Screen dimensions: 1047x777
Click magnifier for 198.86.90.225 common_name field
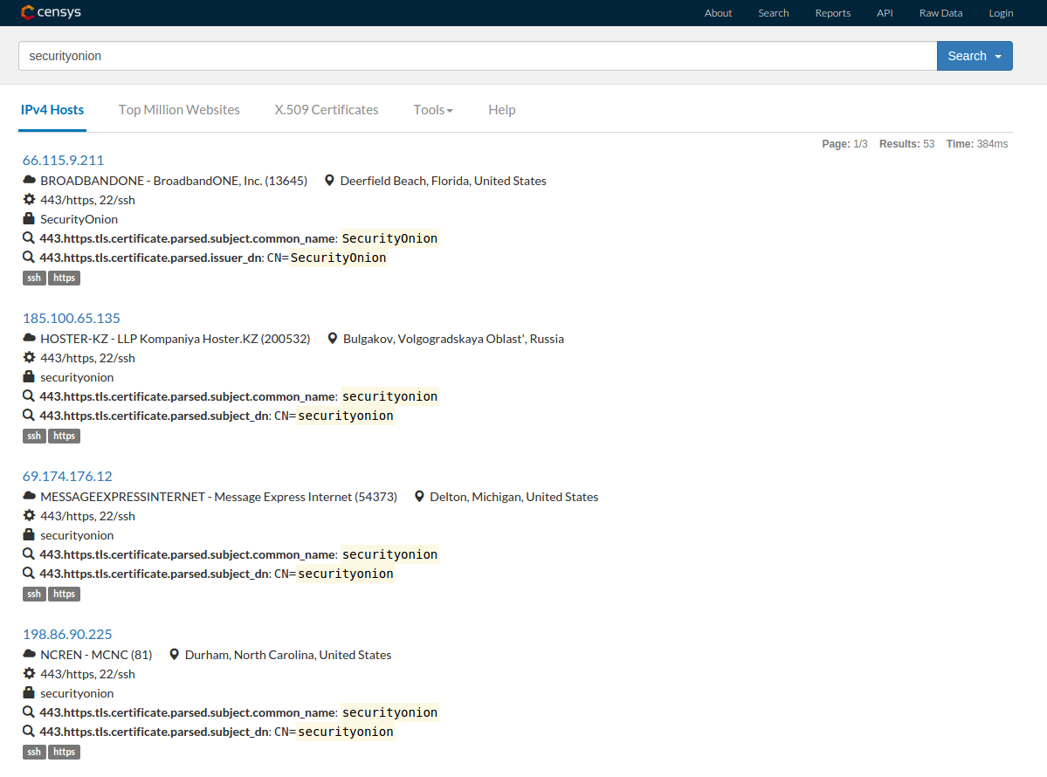29,712
